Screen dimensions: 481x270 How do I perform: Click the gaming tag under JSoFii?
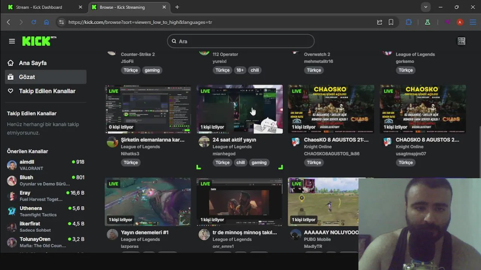152,70
